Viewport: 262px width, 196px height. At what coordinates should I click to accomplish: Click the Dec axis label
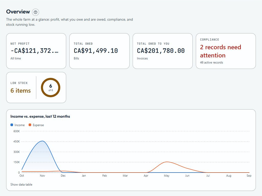pos(63,176)
